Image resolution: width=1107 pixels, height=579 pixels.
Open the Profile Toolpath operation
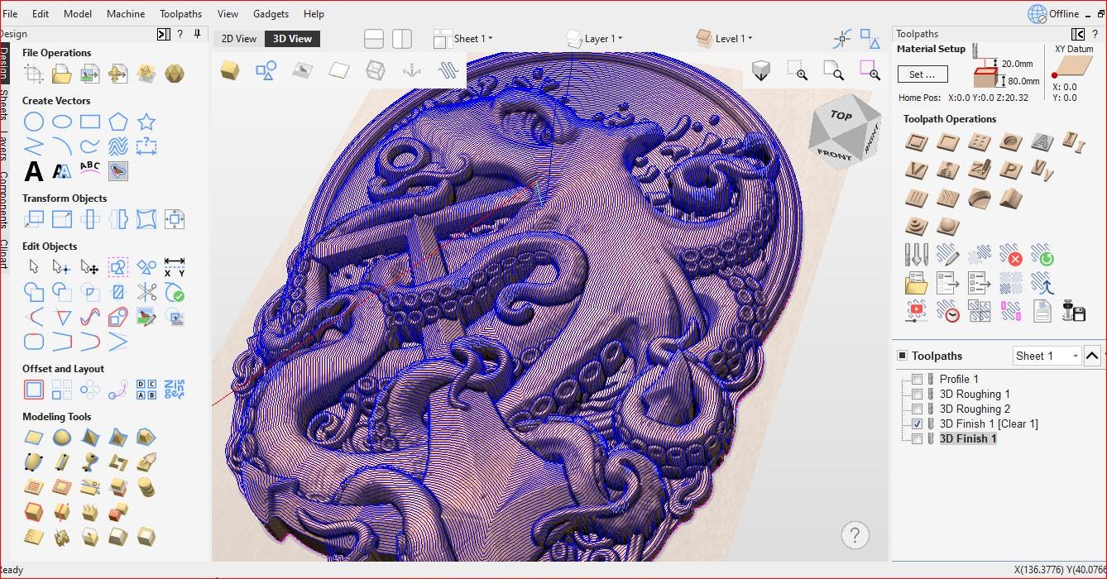[x=915, y=142]
